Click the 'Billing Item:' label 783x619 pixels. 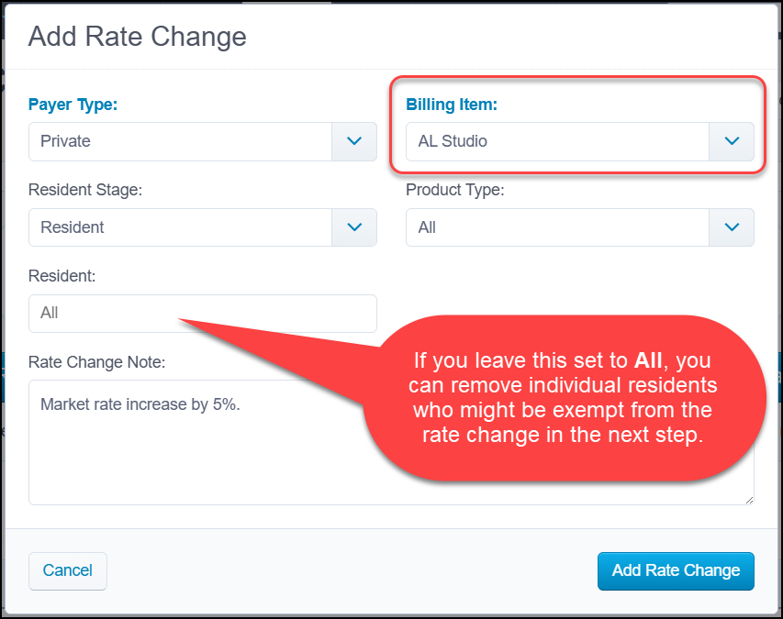(452, 105)
